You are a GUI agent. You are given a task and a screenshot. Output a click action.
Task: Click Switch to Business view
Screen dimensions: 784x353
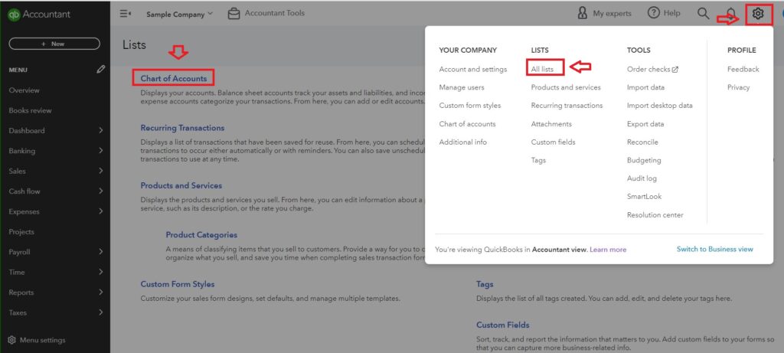tap(714, 249)
